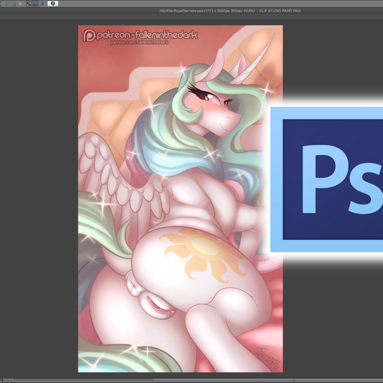Toggle snap to special ruler icon
This screenshot has width=383, height=383.
(36, 4)
